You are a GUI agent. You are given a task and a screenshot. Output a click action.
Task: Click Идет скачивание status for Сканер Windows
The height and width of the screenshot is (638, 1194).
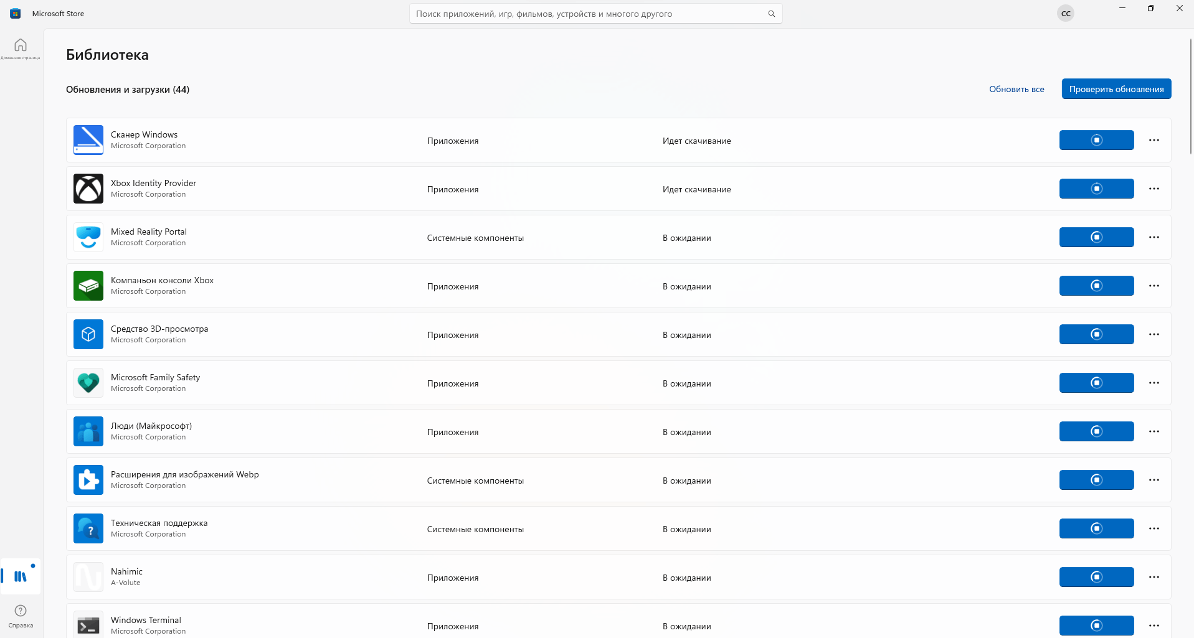click(696, 141)
